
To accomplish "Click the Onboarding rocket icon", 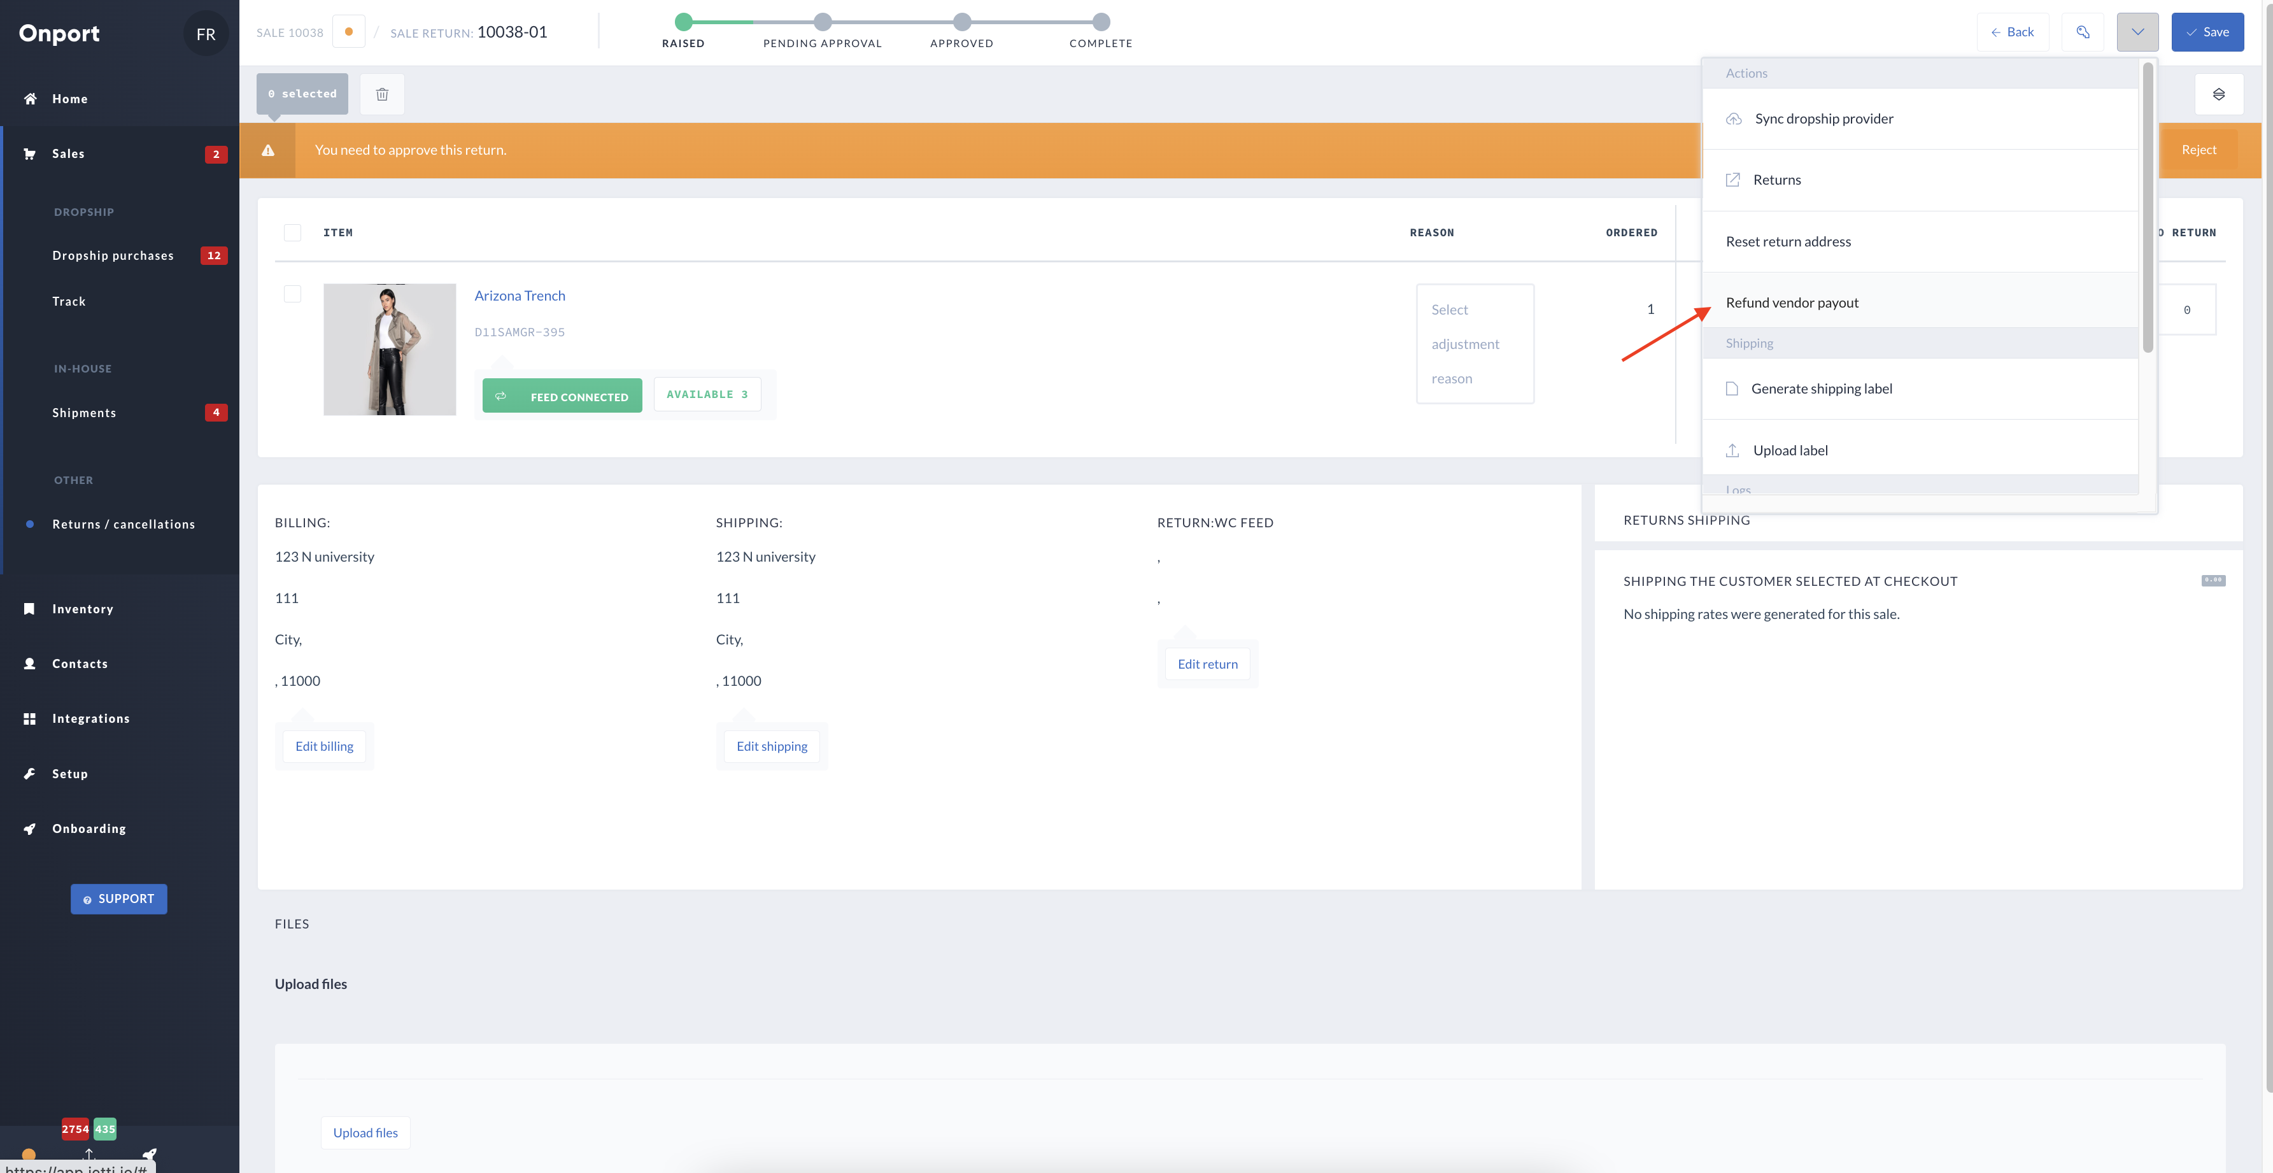I will (x=29, y=828).
